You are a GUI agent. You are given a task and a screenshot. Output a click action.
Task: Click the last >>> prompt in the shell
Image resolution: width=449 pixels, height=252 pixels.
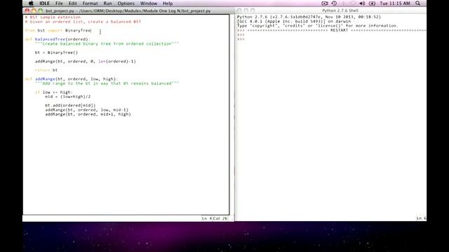click(241, 39)
